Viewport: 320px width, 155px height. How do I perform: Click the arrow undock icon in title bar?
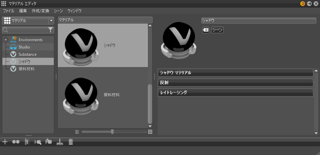pyautogui.click(x=309, y=4)
